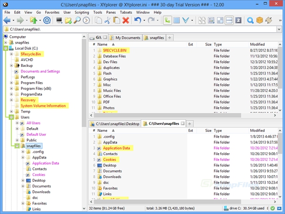Click lower pane horizontal scrollbar
This screenshot has width=285, height=214.
[x=167, y=202]
